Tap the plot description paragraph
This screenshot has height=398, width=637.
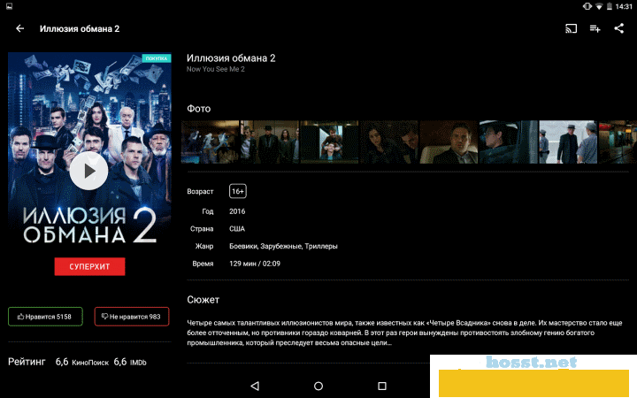(x=404, y=333)
